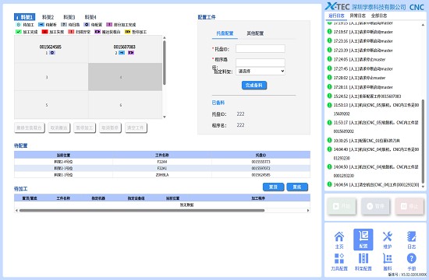Select empty rack slot 3
The width and height of the screenshot is (429, 280).
click(51, 77)
